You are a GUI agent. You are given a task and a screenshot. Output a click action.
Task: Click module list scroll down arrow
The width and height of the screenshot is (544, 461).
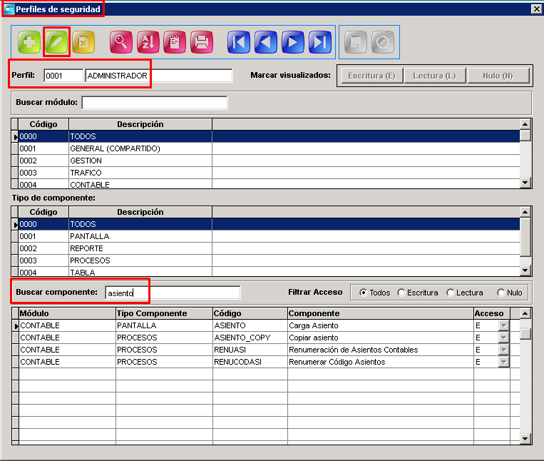pyautogui.click(x=525, y=183)
